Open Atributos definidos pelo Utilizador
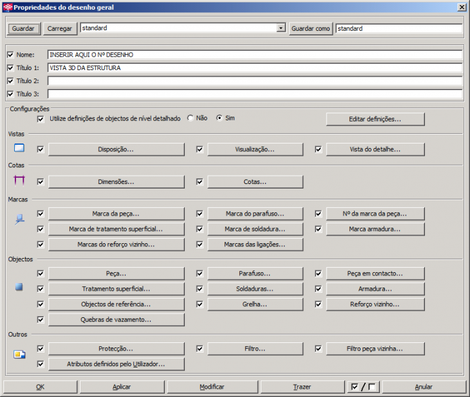Screen dimensions: 470x397 click(117, 364)
